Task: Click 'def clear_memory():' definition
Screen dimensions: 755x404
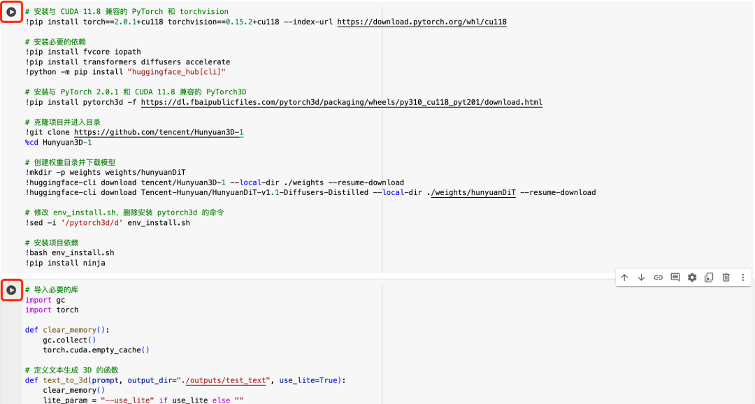Action: pos(67,330)
